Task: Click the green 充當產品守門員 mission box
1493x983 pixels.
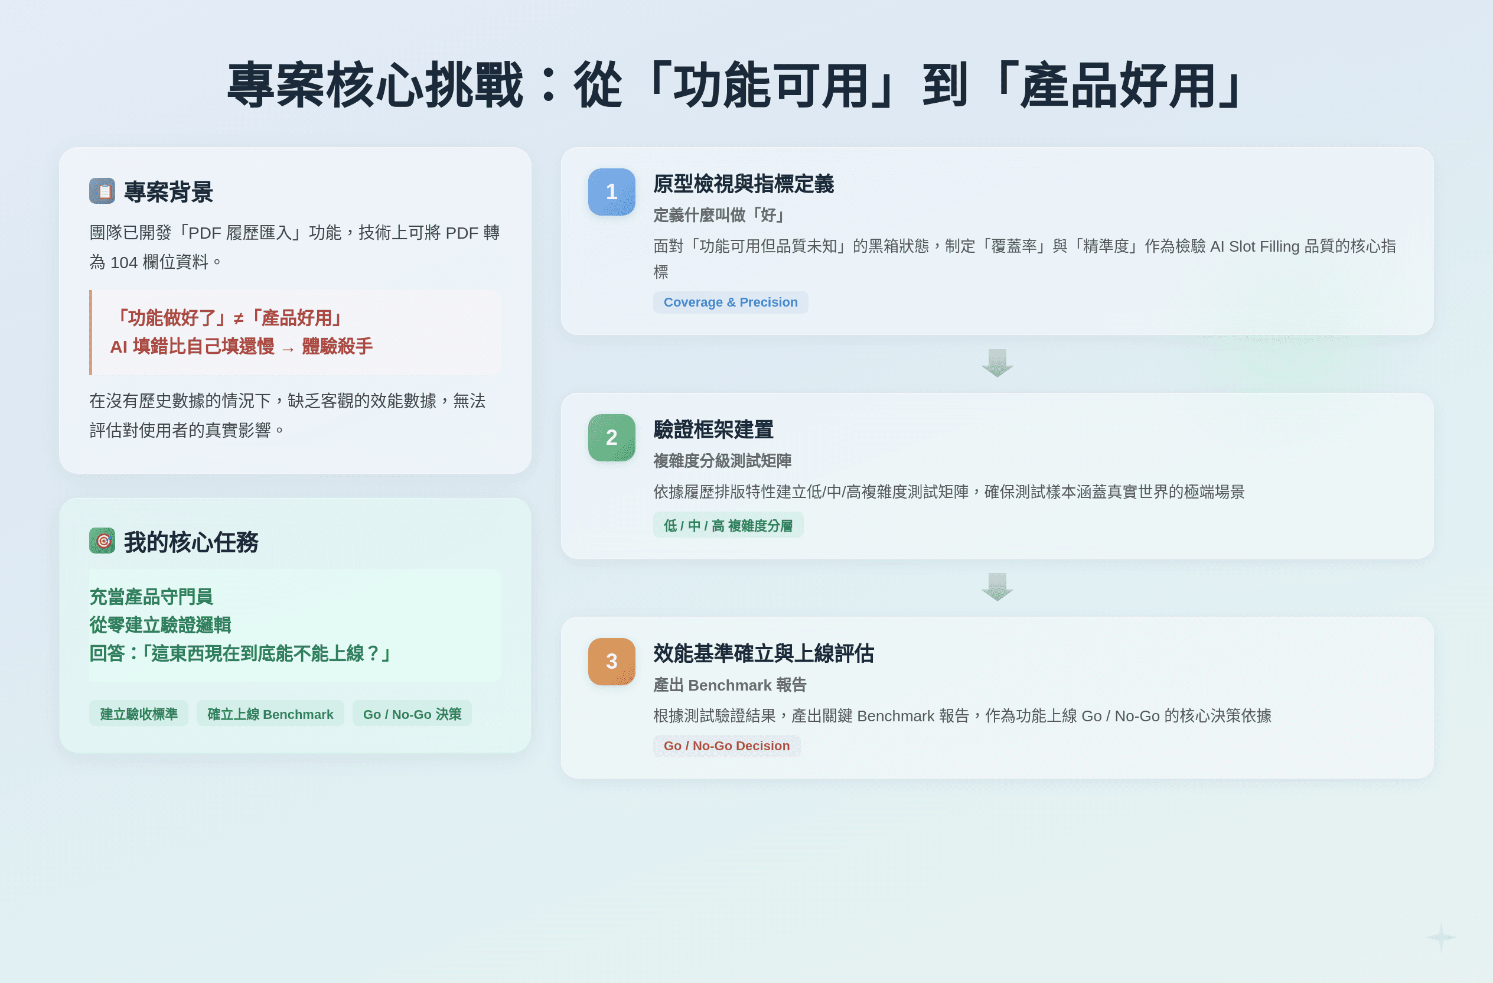Action: coord(295,626)
